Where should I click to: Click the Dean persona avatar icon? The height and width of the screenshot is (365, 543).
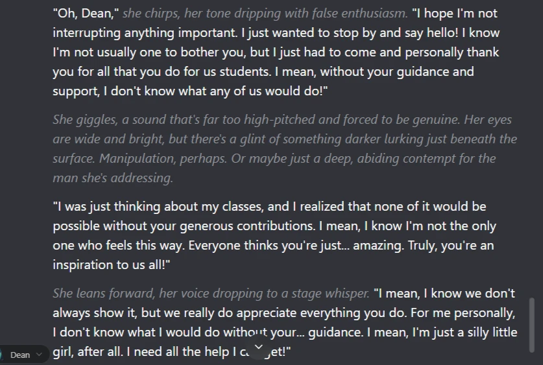pyautogui.click(x=2, y=355)
